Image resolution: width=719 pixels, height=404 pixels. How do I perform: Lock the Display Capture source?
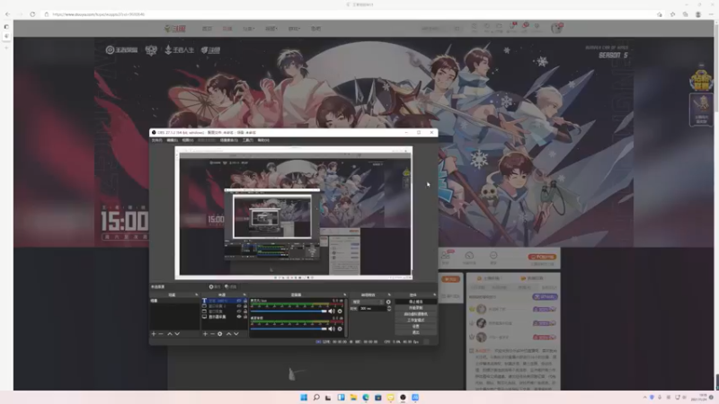coord(244,317)
